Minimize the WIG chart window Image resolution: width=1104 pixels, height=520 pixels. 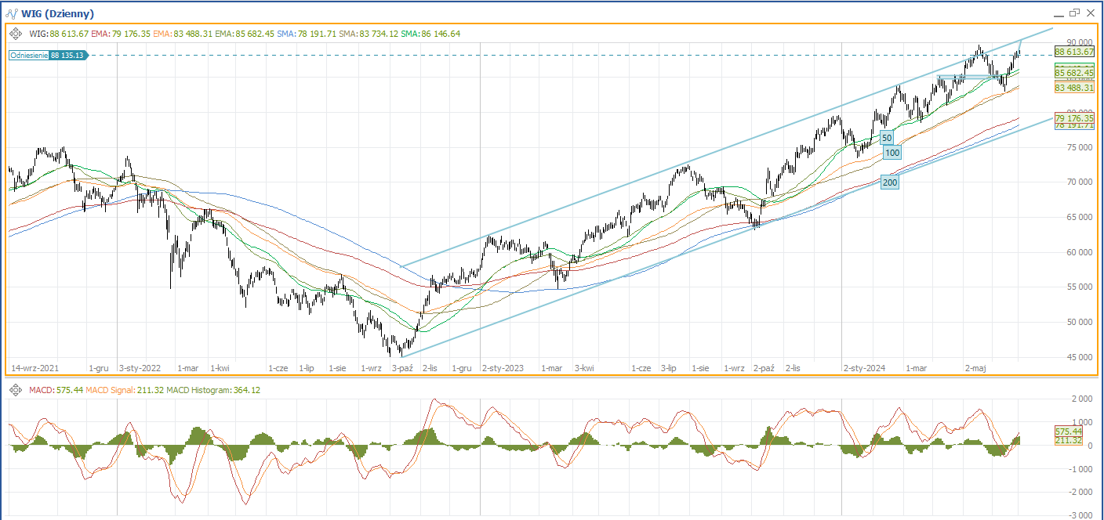(x=1059, y=13)
